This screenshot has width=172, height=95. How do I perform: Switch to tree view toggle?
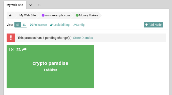point(24,25)
